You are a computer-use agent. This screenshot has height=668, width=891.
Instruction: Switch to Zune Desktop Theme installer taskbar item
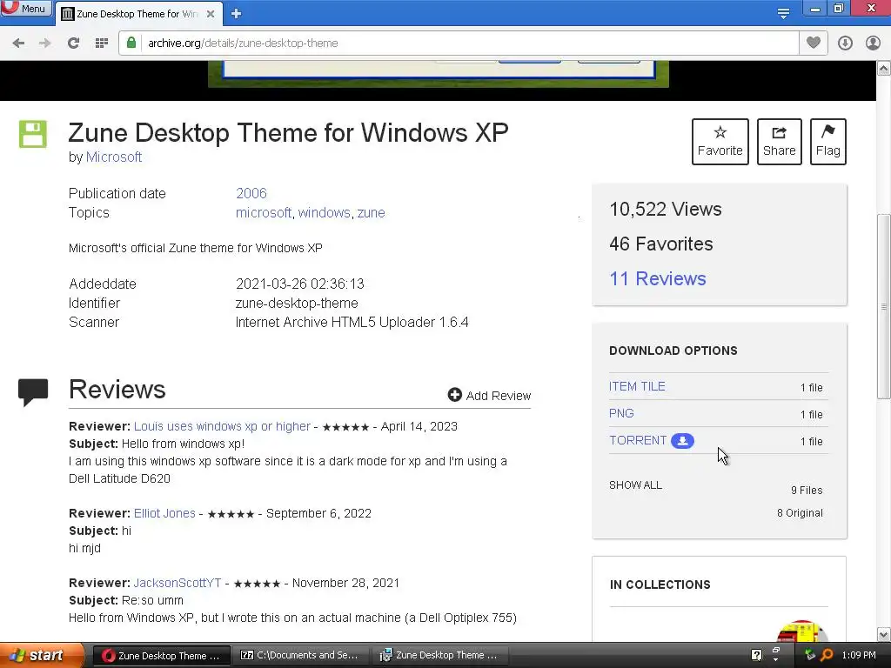click(439, 656)
